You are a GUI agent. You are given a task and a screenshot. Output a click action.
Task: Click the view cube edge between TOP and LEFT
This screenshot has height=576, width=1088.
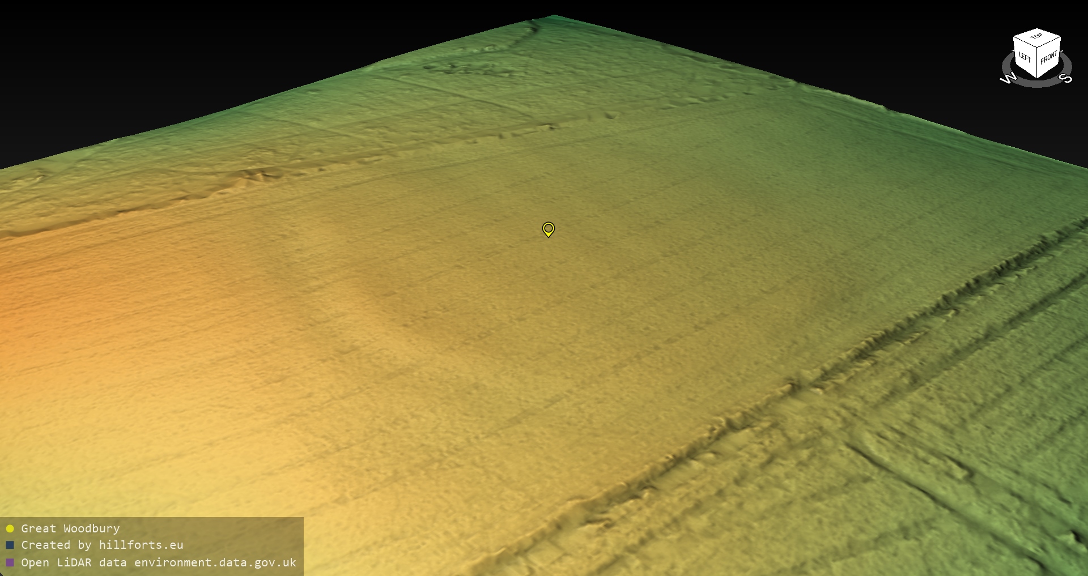point(1025,41)
